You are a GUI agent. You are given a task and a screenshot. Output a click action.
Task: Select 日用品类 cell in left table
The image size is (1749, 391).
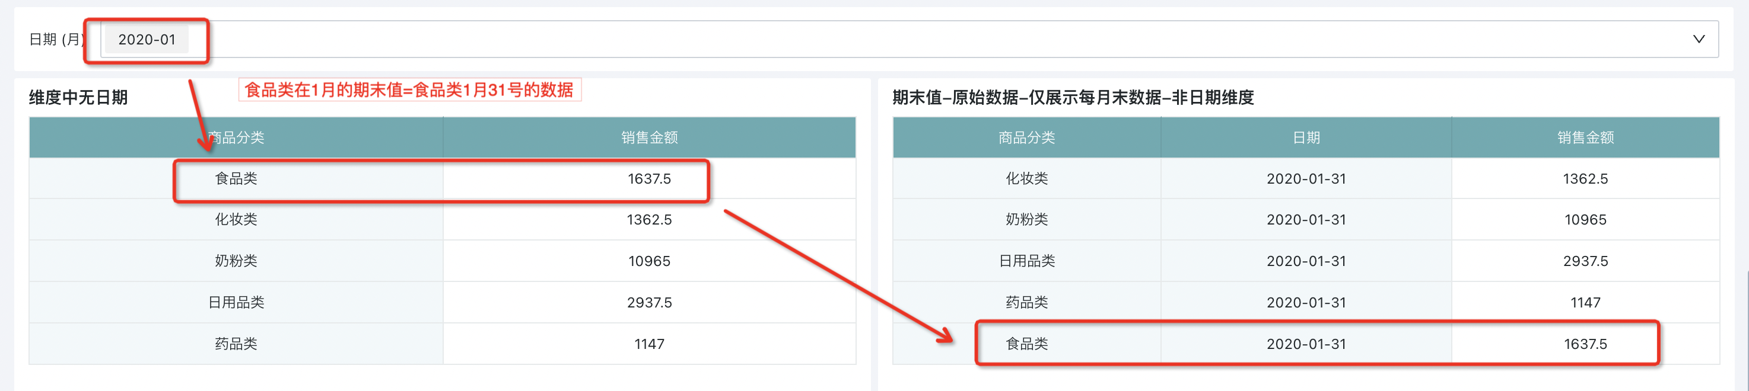236,302
